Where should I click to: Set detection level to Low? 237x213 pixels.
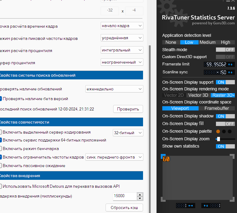(x=189, y=42)
